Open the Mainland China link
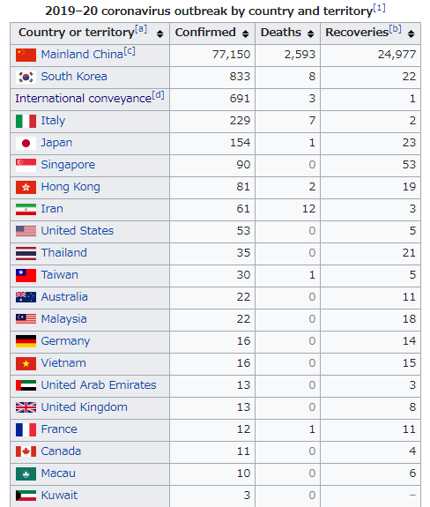 (x=82, y=55)
